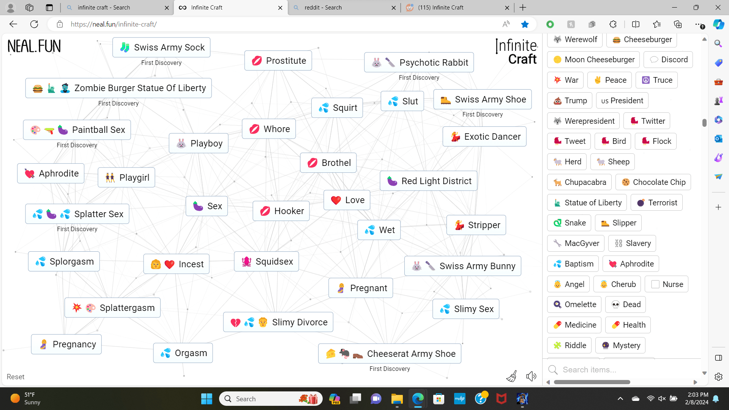Image resolution: width=729 pixels, height=410 pixels.
Task: Click the browser Back arrow
Action: 13,24
